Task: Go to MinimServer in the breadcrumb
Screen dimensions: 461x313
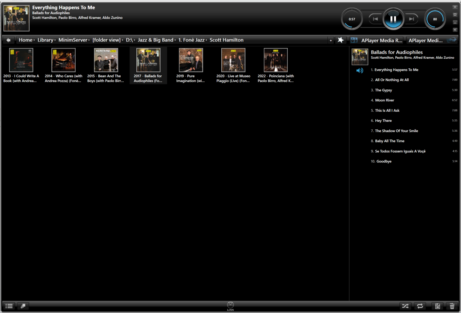Action: tap(73, 40)
